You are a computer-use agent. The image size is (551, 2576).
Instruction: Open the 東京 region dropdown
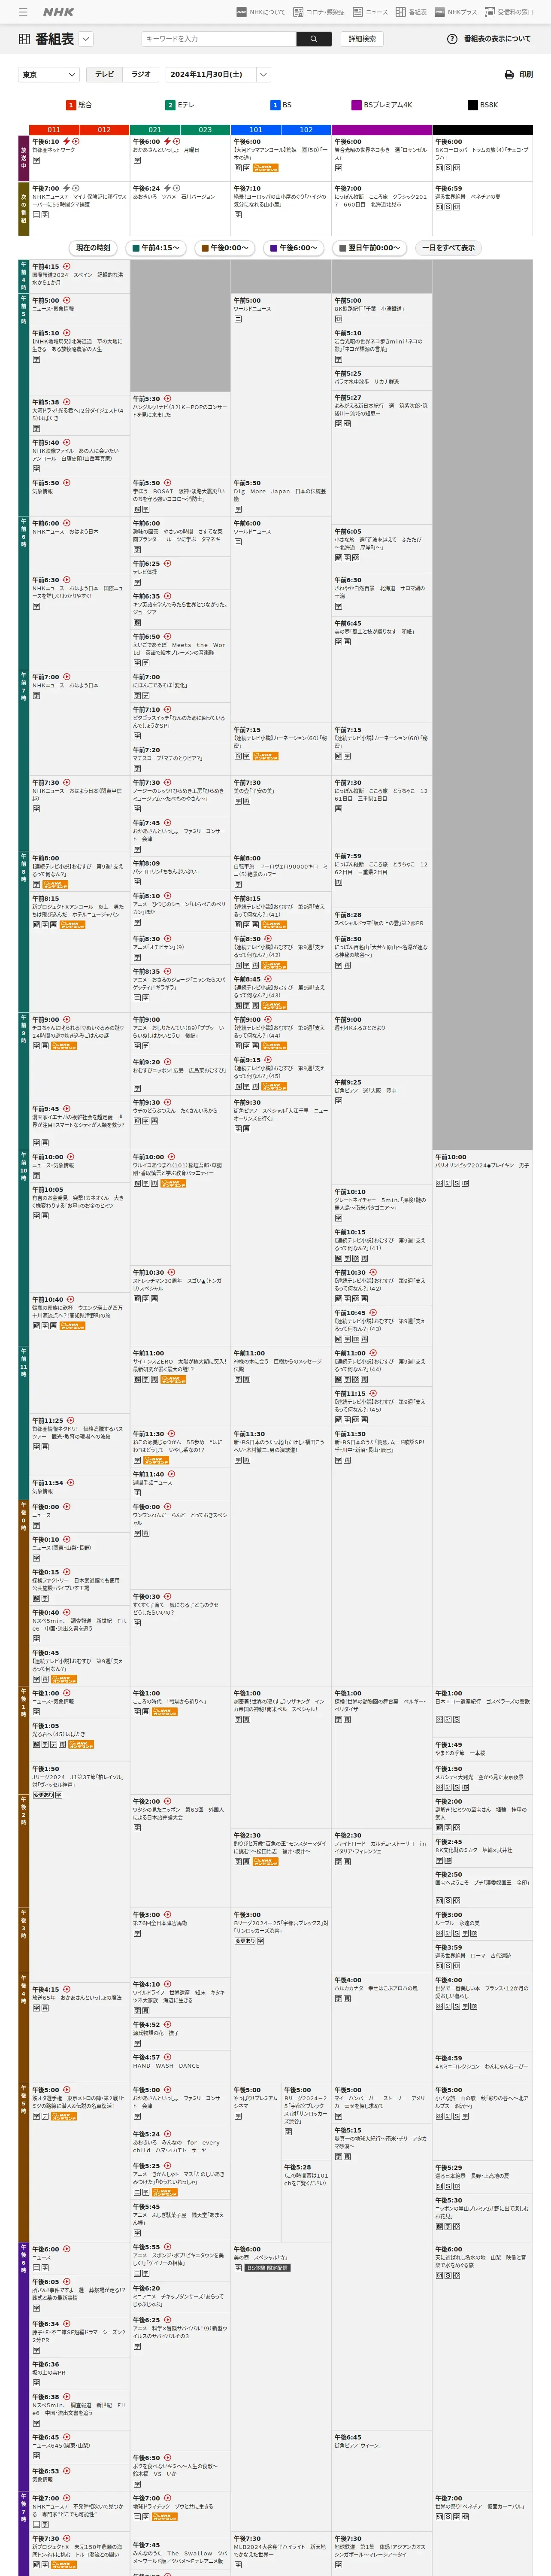point(48,75)
